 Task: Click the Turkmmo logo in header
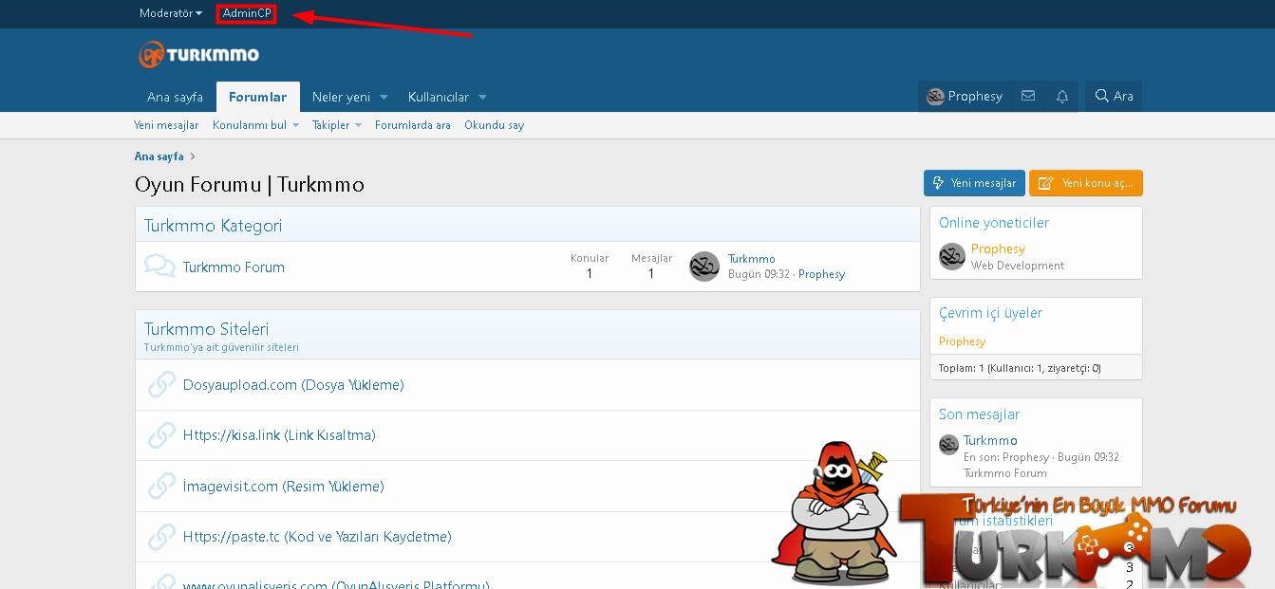coord(198,55)
